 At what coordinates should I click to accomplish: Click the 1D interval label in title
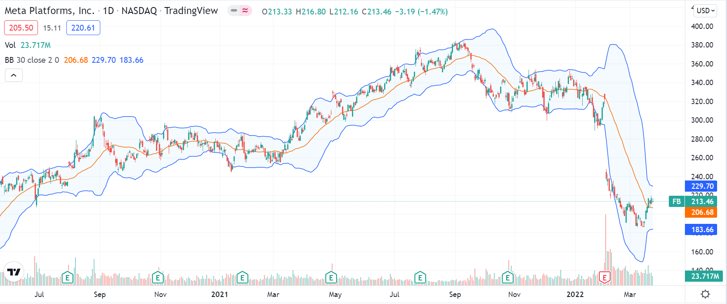coord(109,11)
